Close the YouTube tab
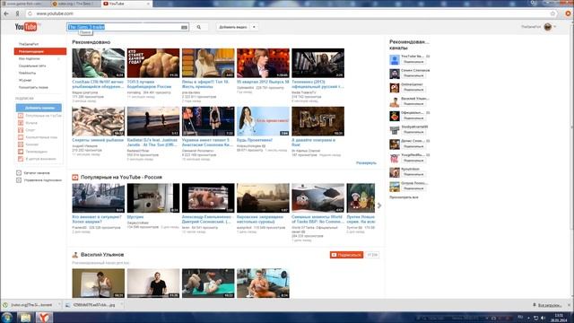This screenshot has height=323, width=574. coord(148,4)
